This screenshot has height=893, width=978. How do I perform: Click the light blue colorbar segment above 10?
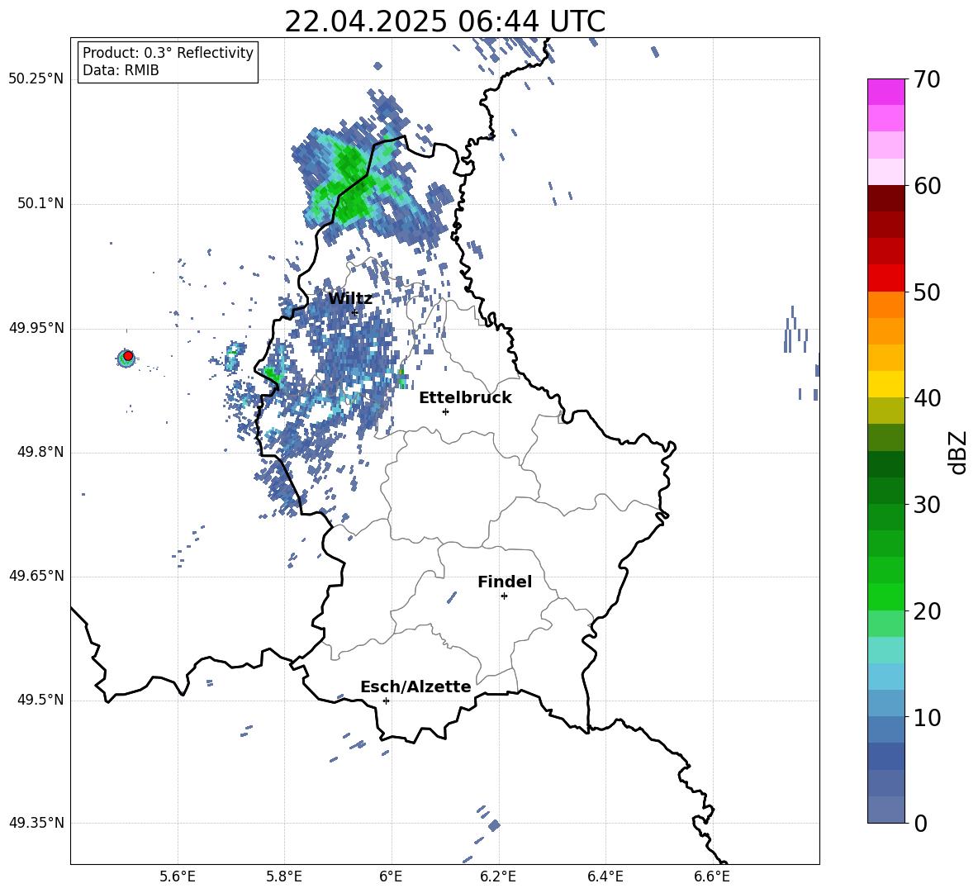885,677
